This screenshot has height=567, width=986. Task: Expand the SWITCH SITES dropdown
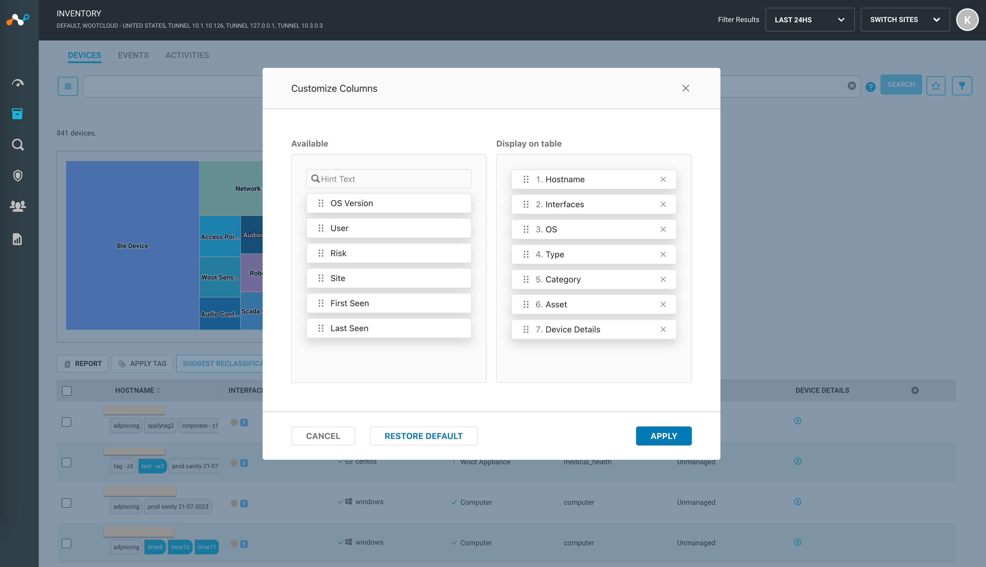[x=905, y=19]
